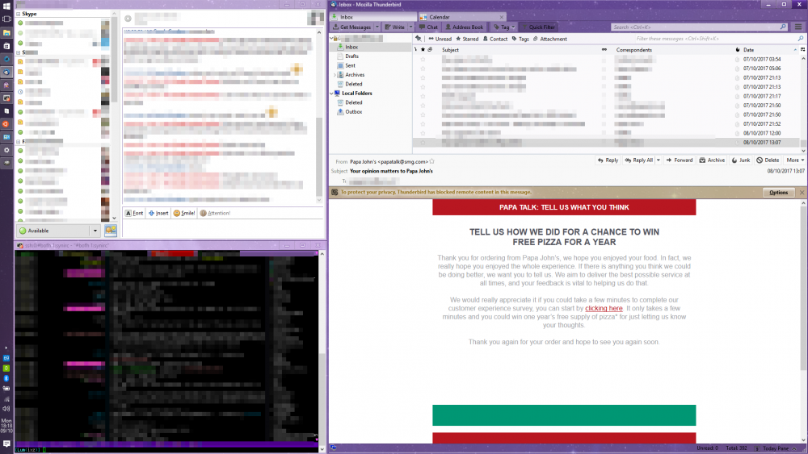808x454 pixels.
Task: Toggle the Starred quick filter
Action: click(x=466, y=39)
